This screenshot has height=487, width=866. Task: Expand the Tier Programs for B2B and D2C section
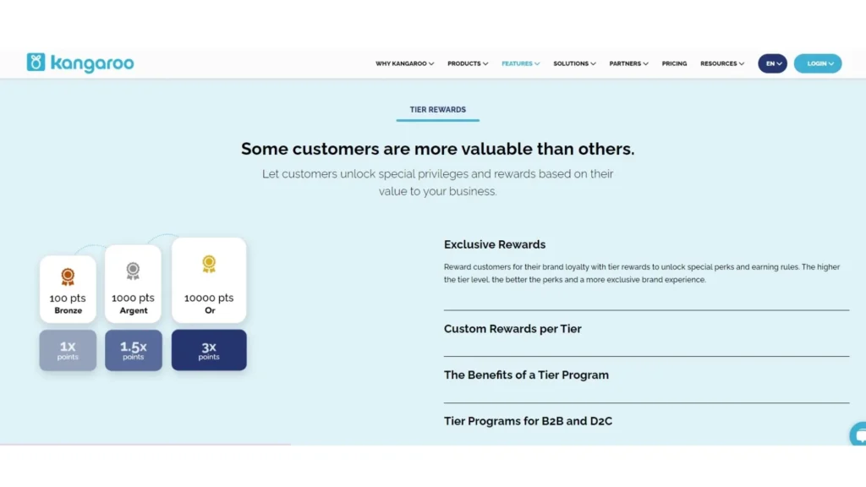(x=528, y=420)
